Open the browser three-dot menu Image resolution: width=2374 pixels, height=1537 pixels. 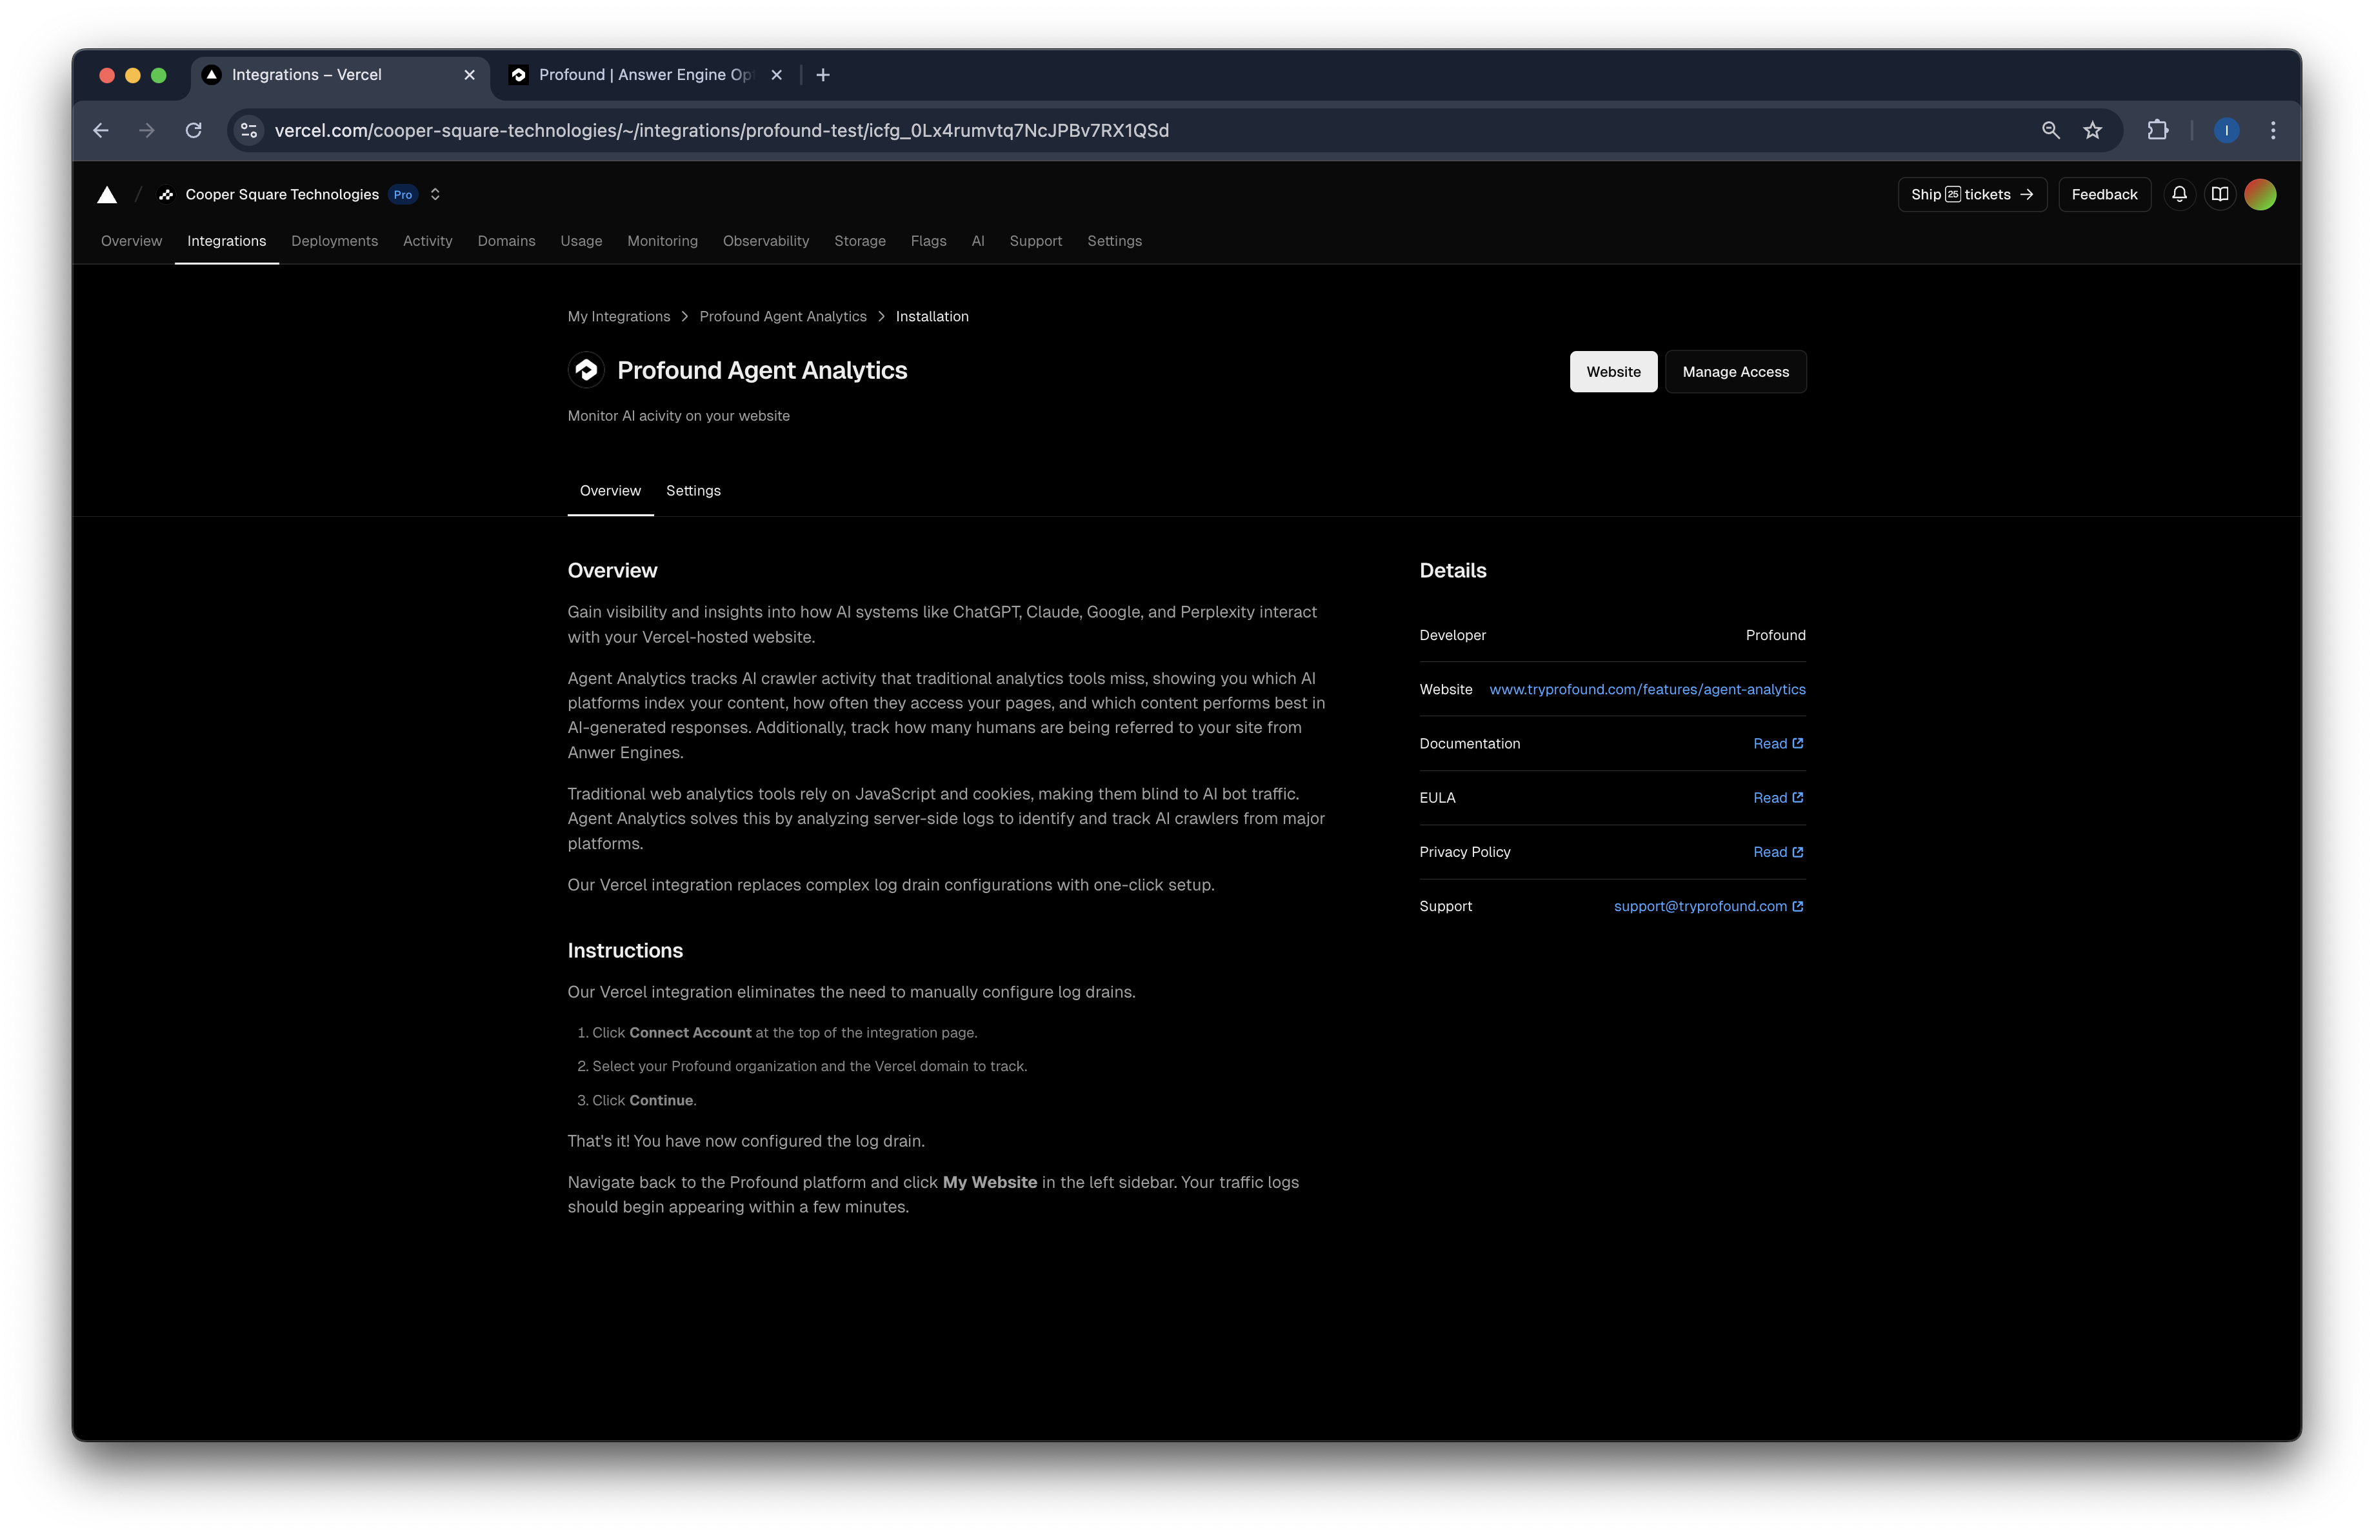(x=2272, y=130)
